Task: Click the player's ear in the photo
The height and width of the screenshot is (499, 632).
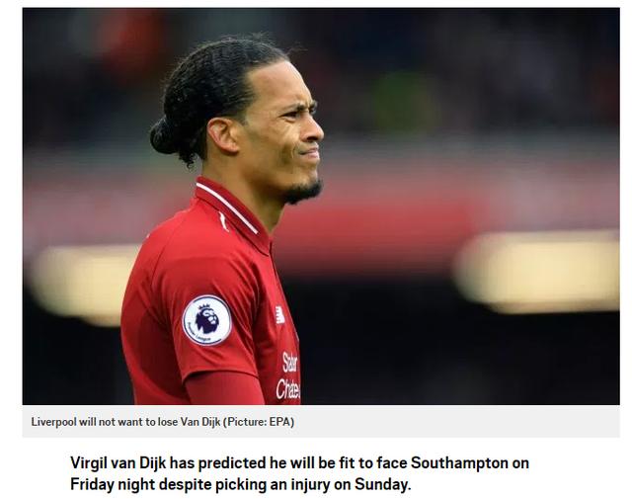Action: point(222,136)
